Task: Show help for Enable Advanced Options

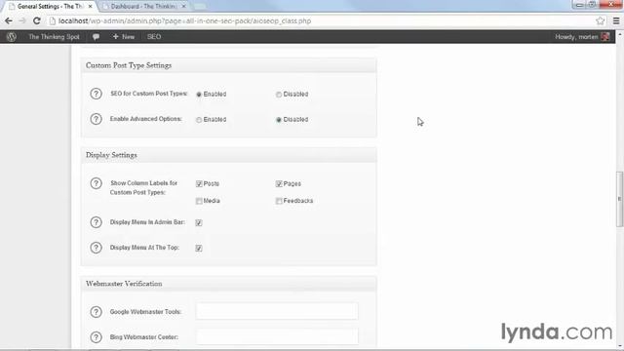Action: [x=96, y=119]
